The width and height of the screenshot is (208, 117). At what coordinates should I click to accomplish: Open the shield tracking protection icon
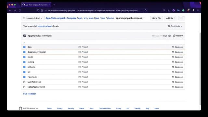click(38, 10)
